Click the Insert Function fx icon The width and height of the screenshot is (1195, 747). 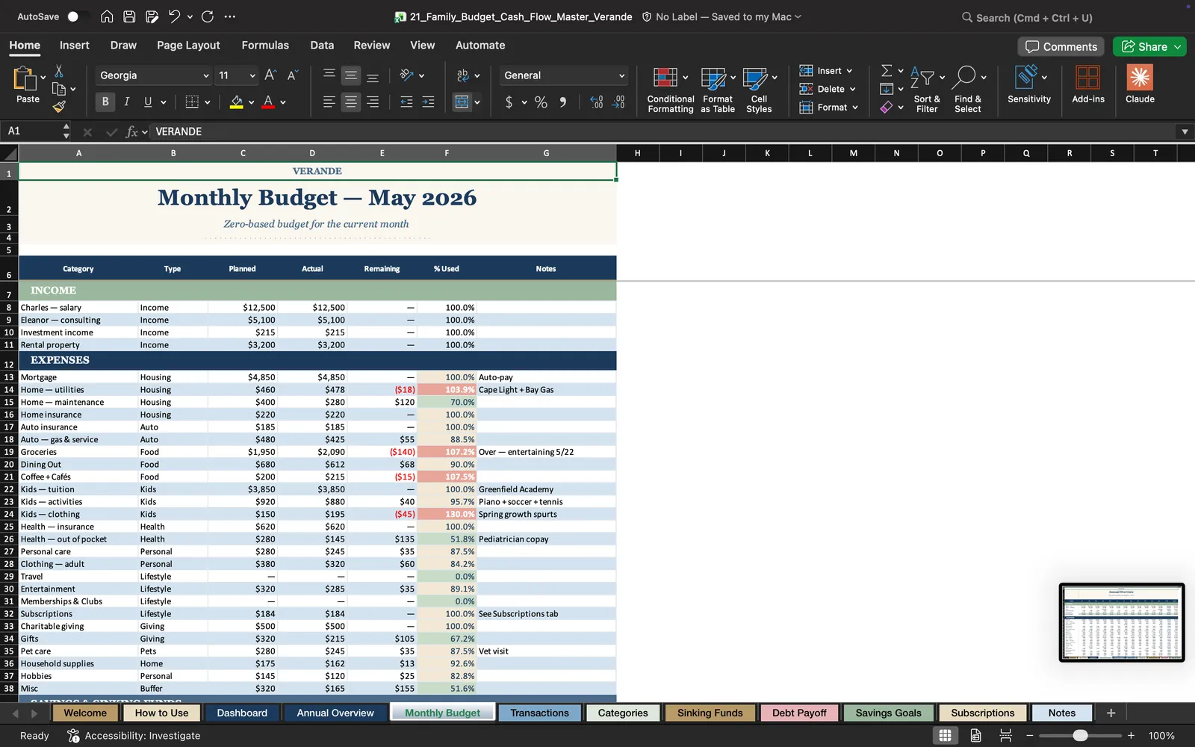pos(132,131)
